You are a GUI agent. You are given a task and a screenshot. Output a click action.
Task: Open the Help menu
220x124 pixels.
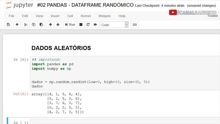click(x=122, y=16)
